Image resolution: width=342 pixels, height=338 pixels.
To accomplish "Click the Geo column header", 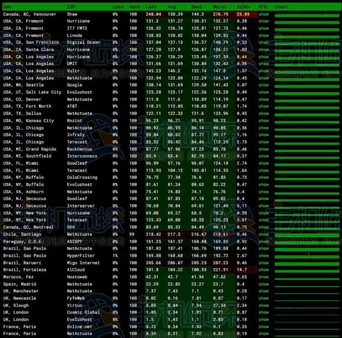I will click(7, 7).
